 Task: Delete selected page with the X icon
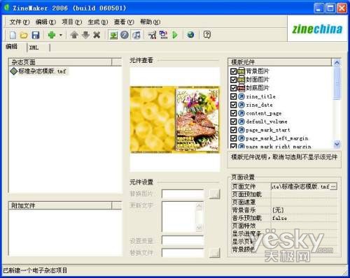click(x=97, y=35)
